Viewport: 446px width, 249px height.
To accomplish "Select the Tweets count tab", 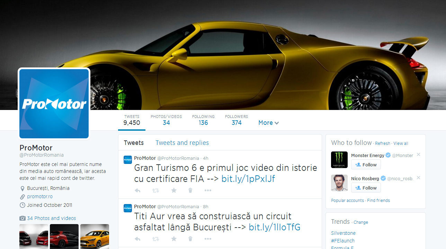I will (x=132, y=120).
